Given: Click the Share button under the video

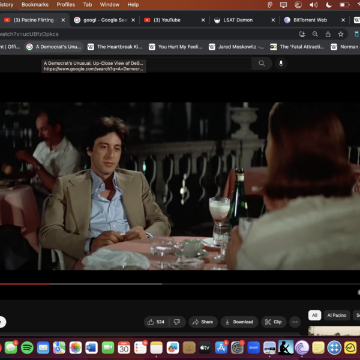Looking at the screenshot, I should [x=203, y=322].
